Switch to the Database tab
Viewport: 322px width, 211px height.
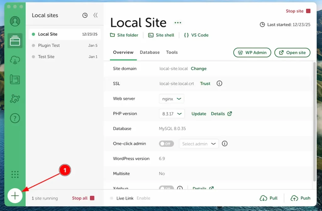coord(150,52)
